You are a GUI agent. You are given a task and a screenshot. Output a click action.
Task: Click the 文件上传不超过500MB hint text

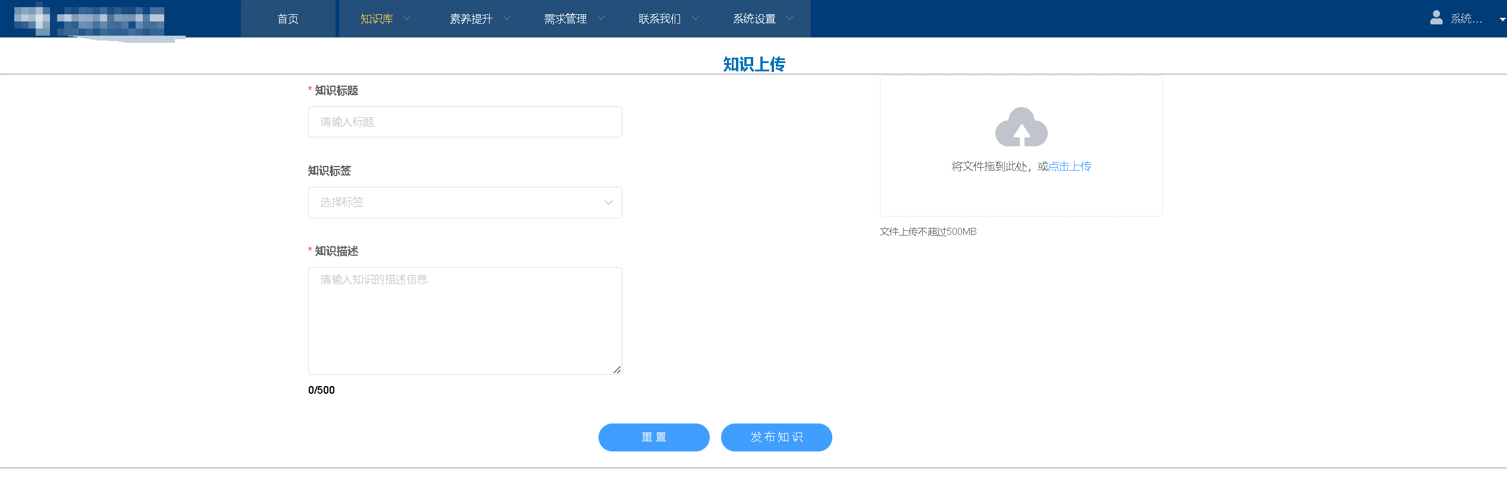pyautogui.click(x=928, y=231)
